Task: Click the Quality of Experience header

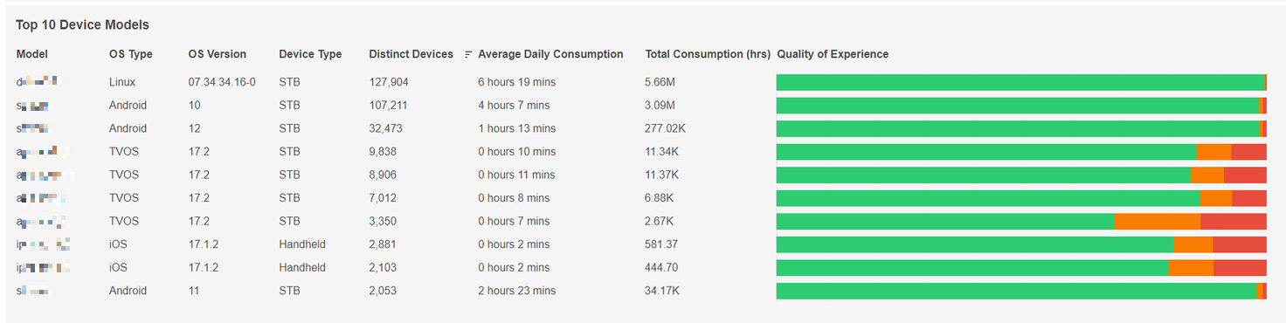Action: point(833,54)
